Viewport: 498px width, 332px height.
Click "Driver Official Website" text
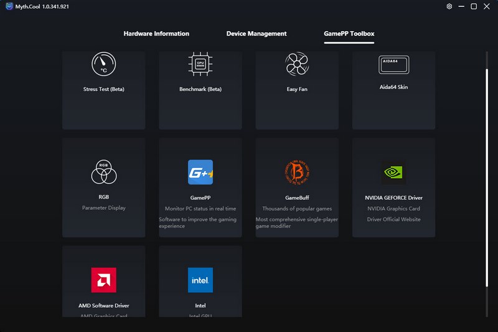(x=393, y=219)
